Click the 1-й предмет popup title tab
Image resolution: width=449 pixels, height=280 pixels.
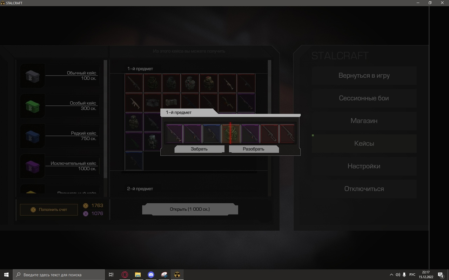tap(189, 113)
